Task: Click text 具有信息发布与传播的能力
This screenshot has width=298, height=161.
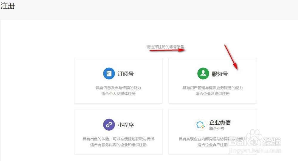Action: coord(118,88)
